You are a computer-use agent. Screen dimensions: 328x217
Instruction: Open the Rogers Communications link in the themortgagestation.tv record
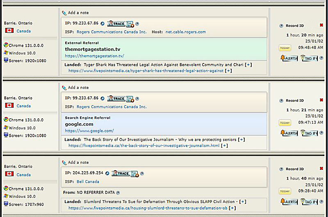tap(112, 32)
